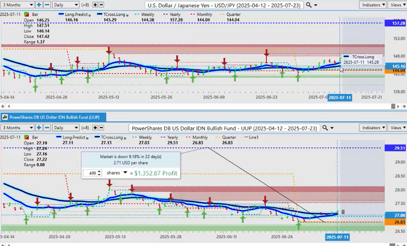Open the 3 Months range dropdown on USD/JPY
The height and width of the screenshot is (246, 407).
point(17,5)
